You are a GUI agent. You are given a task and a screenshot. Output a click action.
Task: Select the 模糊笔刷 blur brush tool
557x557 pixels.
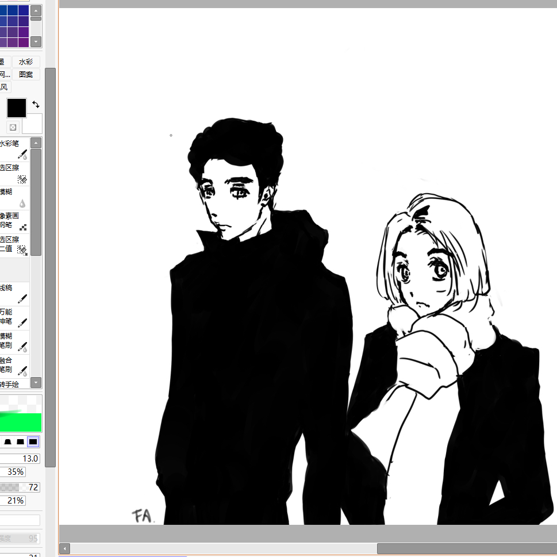(14, 341)
